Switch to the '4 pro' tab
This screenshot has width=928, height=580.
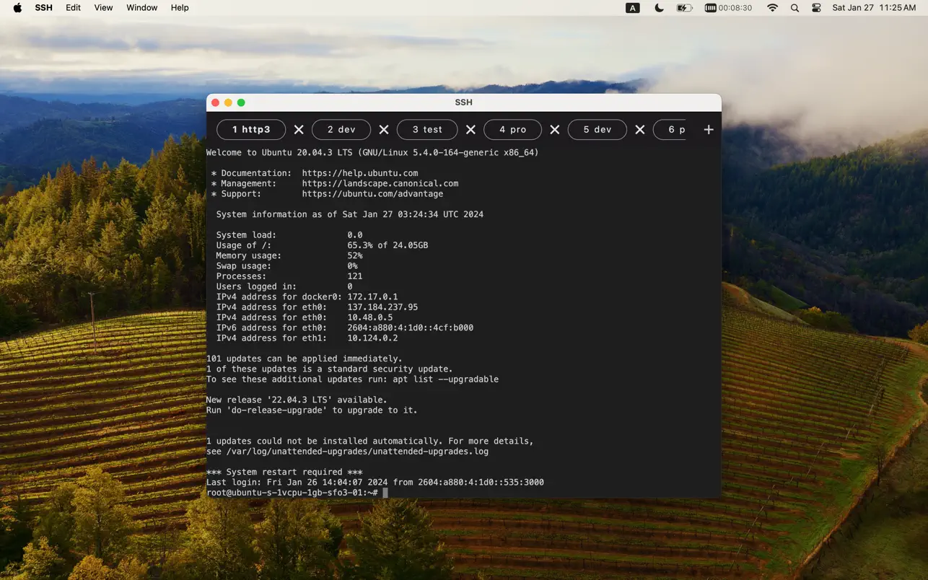click(x=512, y=129)
